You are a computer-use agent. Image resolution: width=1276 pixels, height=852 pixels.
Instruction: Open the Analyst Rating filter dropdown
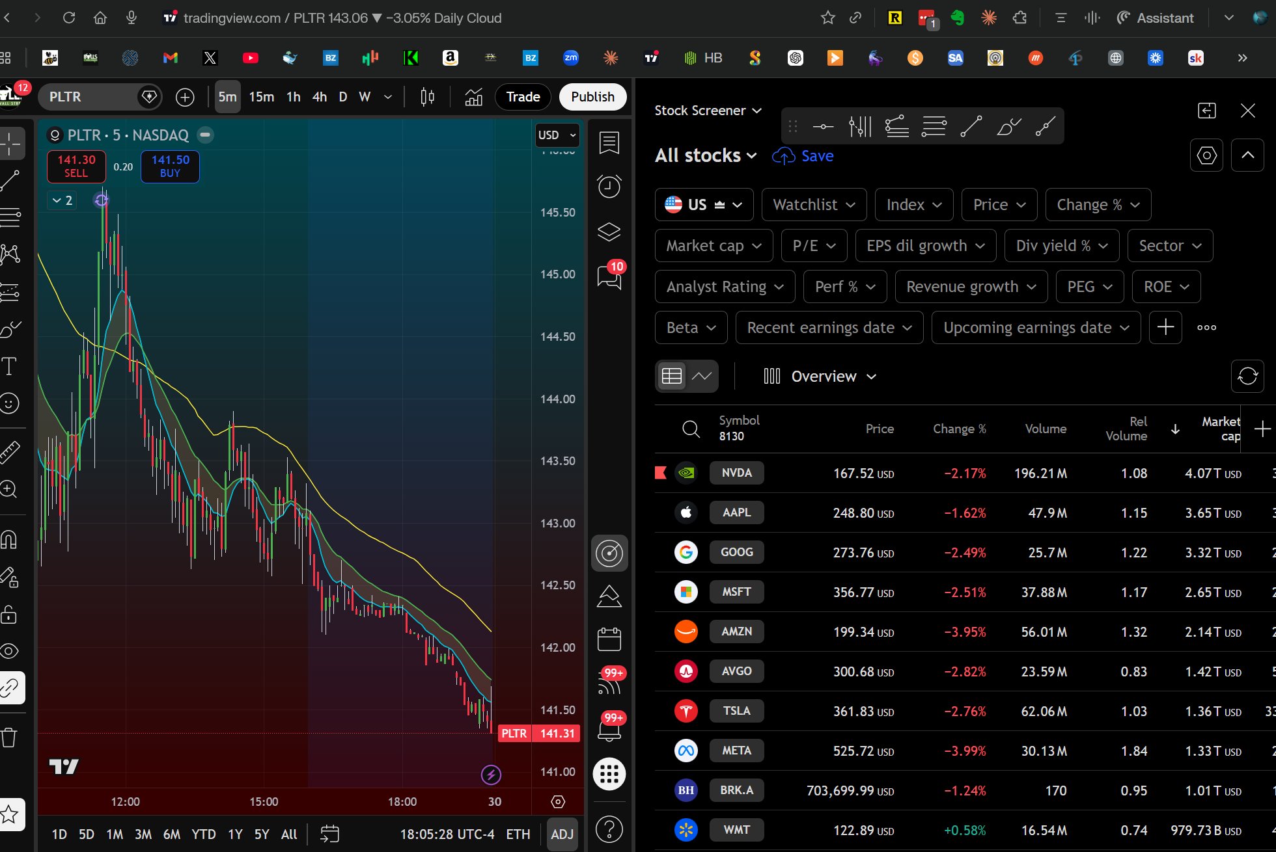(x=724, y=286)
